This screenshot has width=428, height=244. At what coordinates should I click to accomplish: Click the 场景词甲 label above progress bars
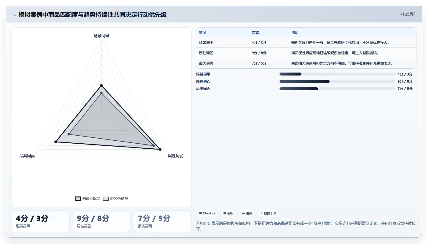click(203, 74)
